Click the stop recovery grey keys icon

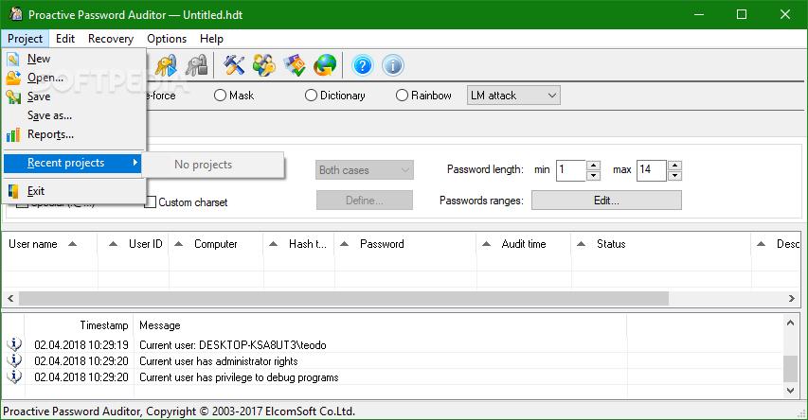pyautogui.click(x=196, y=65)
